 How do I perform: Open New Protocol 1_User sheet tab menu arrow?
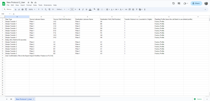coord(34,99)
